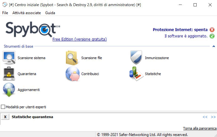Screen dimensions: 217x137
Task: Click the Immunizzazione label
Action: (x=157, y=58)
